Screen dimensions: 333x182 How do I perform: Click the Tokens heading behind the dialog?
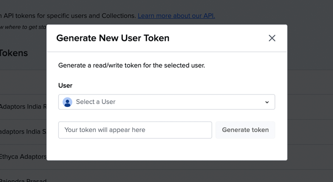point(14,53)
